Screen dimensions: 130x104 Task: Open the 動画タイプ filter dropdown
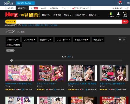pos(46,40)
